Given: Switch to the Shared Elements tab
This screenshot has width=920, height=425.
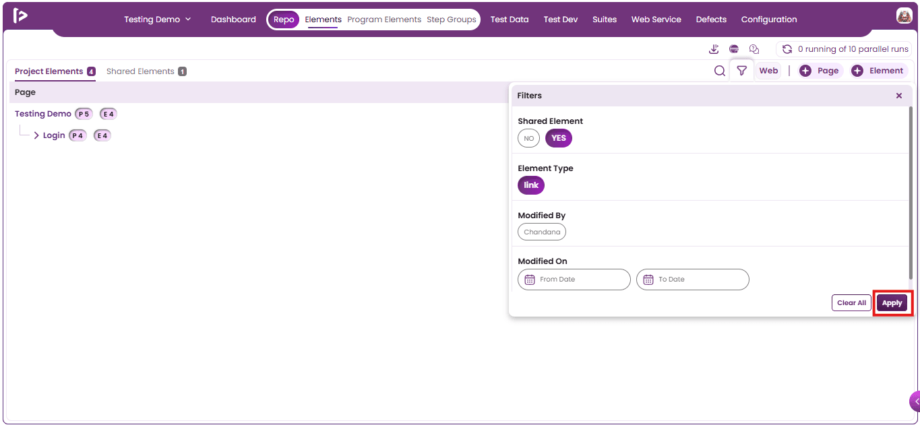Looking at the screenshot, I should [x=146, y=71].
